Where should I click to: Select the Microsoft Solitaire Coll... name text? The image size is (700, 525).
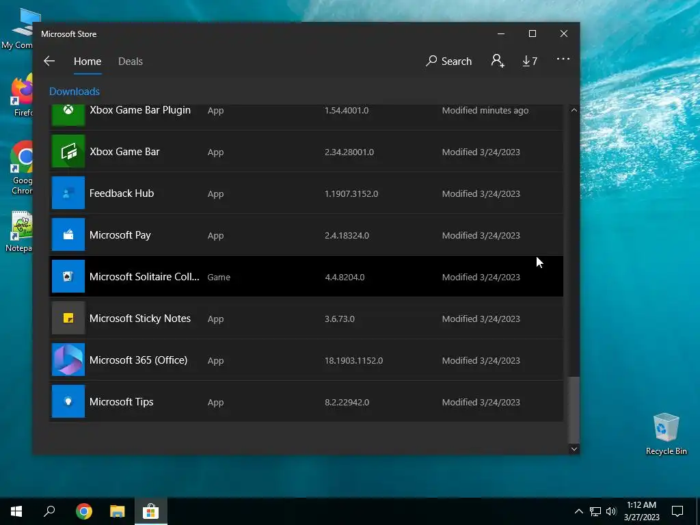[x=144, y=277]
